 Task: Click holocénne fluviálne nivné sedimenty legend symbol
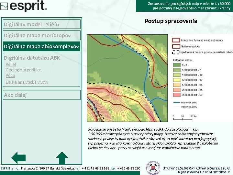(176, 40)
